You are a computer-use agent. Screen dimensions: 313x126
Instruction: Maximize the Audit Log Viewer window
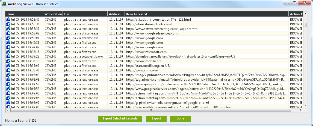[x=294, y=2]
